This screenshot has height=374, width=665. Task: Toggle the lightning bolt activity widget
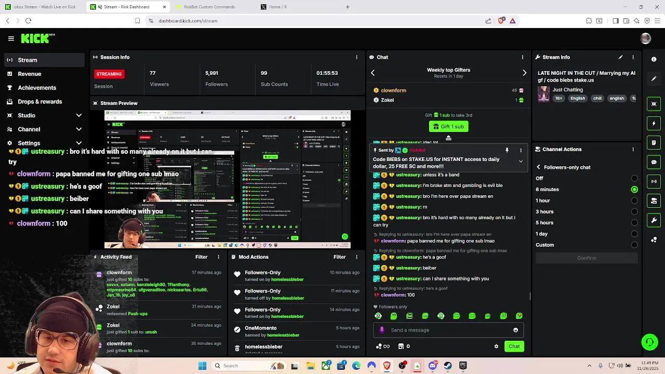(x=654, y=124)
